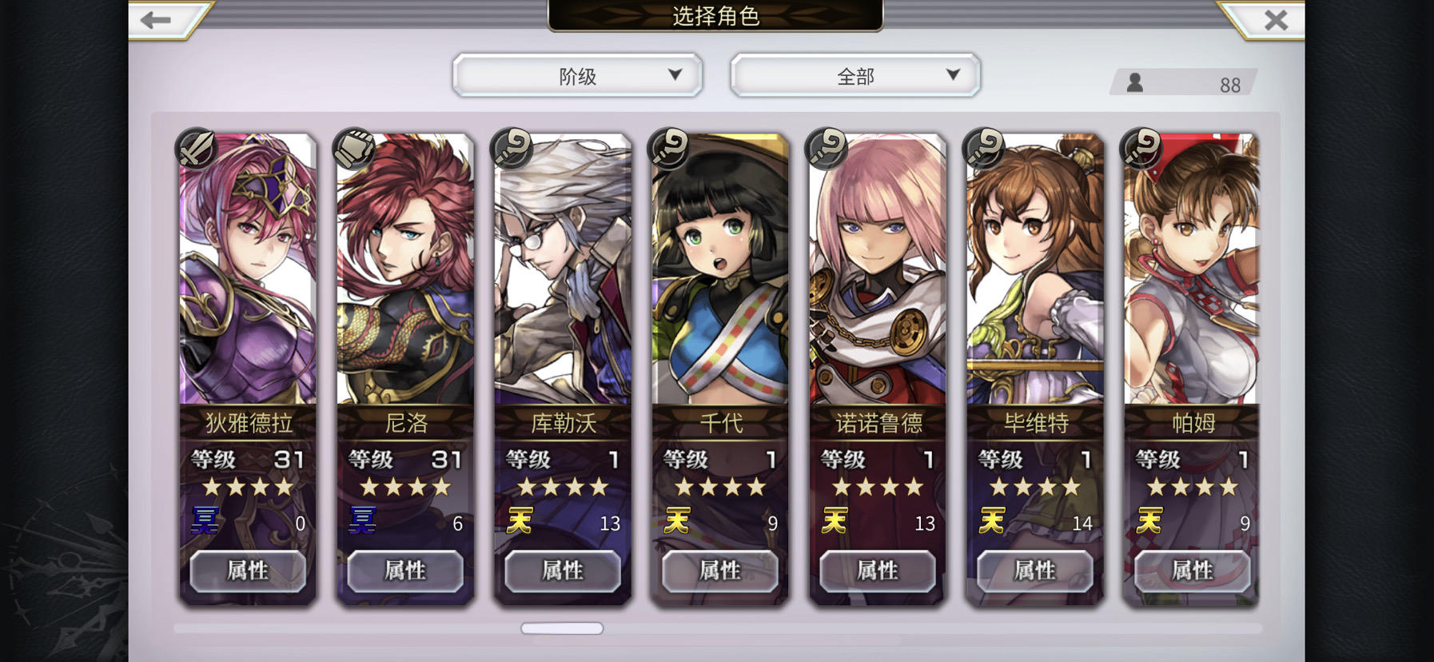Tap the back arrow icon
This screenshot has width=1434, height=662.
157,20
